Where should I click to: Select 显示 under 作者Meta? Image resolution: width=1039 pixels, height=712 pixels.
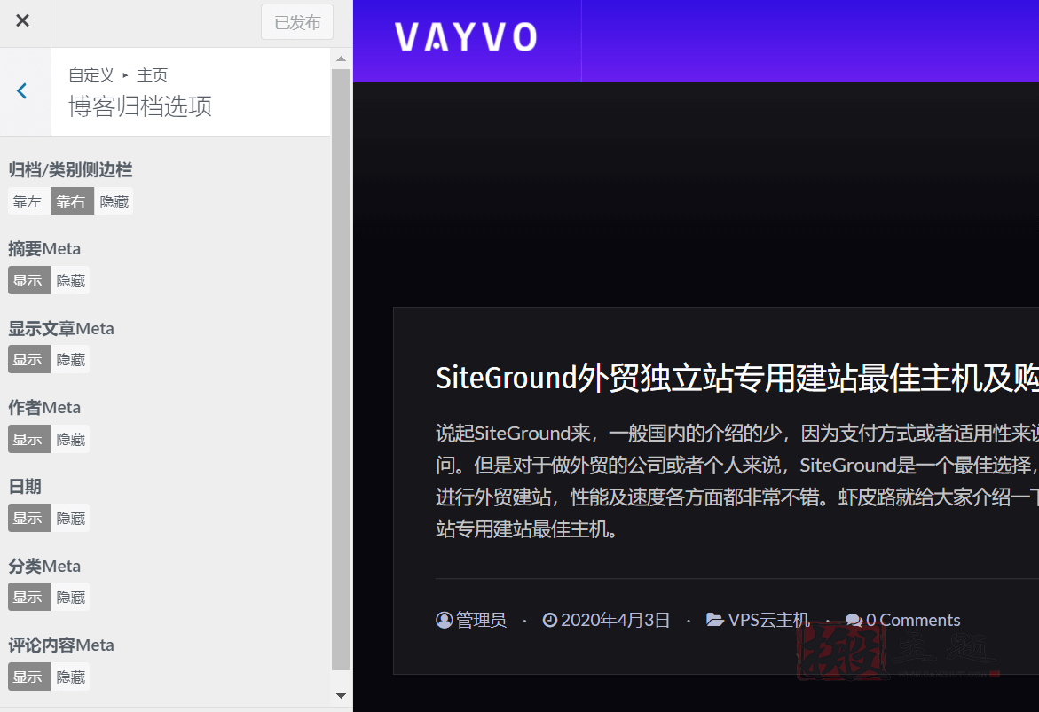pos(28,439)
